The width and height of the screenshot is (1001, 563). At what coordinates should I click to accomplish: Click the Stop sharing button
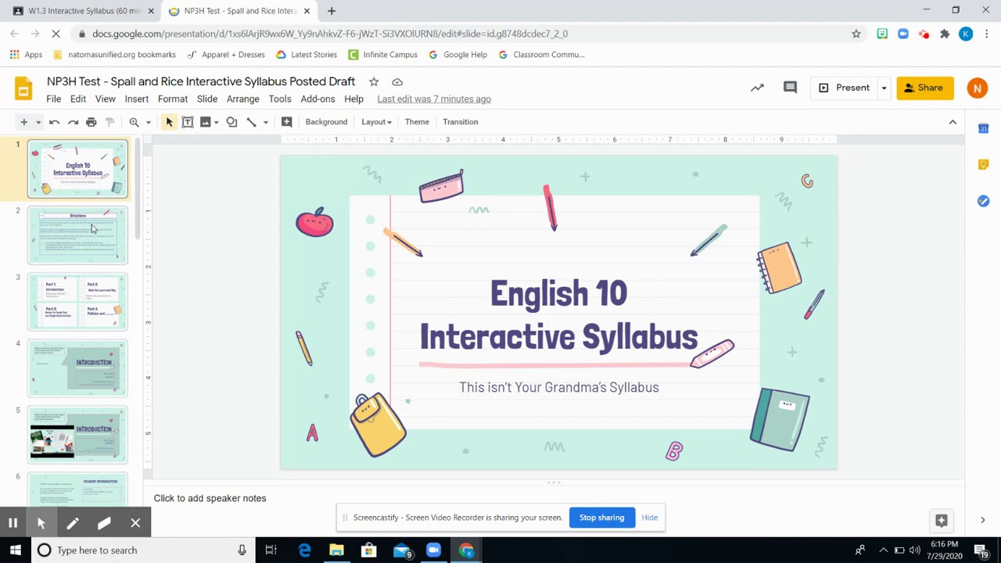click(x=601, y=518)
